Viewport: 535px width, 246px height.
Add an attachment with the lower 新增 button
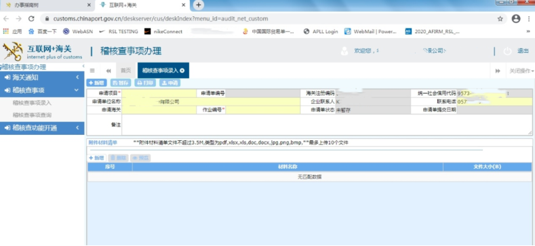click(x=96, y=158)
